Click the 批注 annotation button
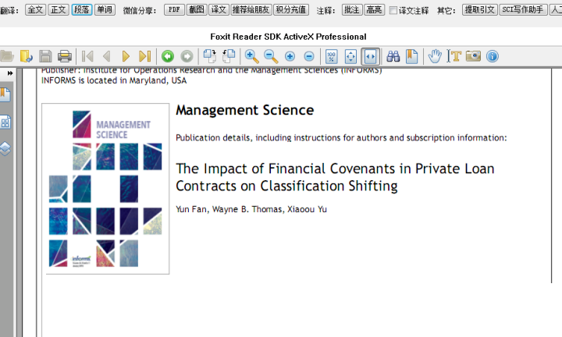The image size is (562, 337). [x=352, y=9]
